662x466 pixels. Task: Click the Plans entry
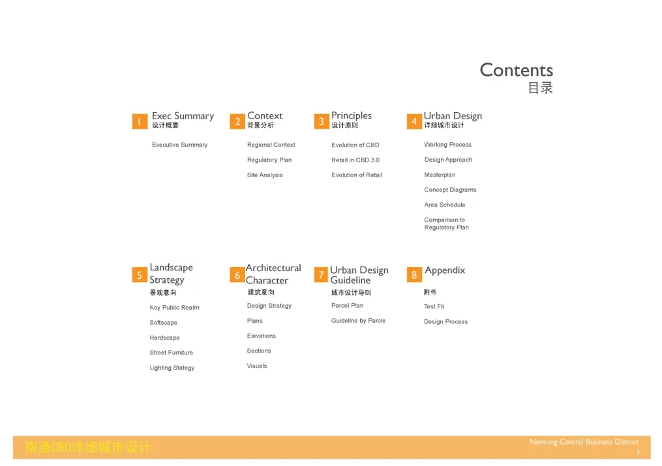click(x=255, y=321)
